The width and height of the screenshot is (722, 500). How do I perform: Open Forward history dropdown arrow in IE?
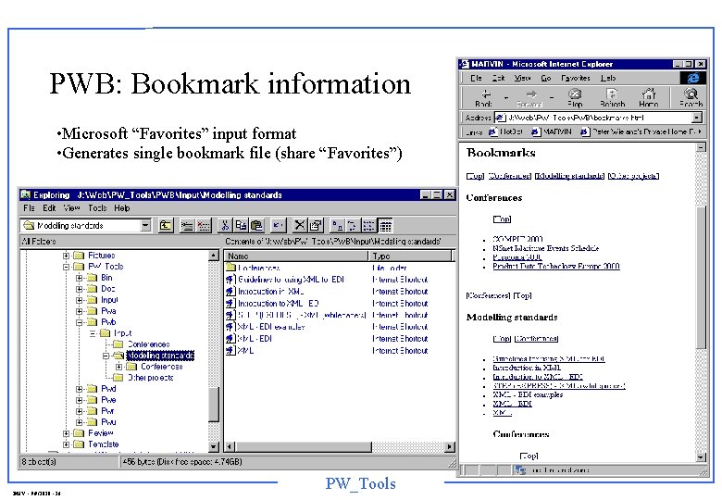552,97
